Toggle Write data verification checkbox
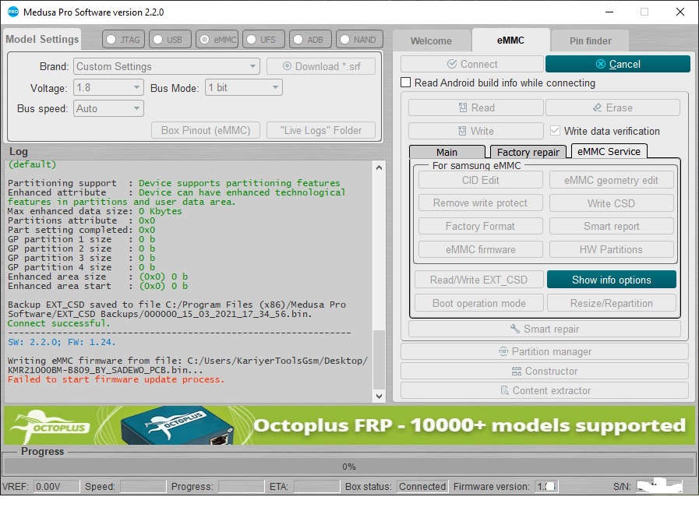This screenshot has height=511, width=699. (555, 131)
